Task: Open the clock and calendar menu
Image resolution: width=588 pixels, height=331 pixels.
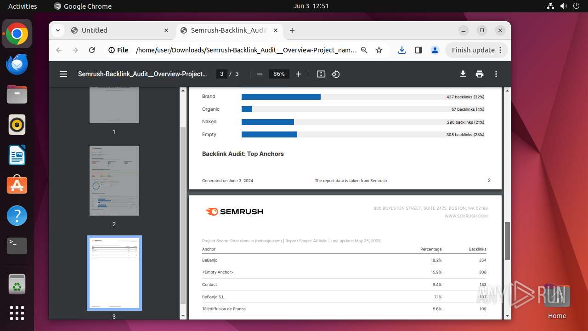Action: point(311,6)
